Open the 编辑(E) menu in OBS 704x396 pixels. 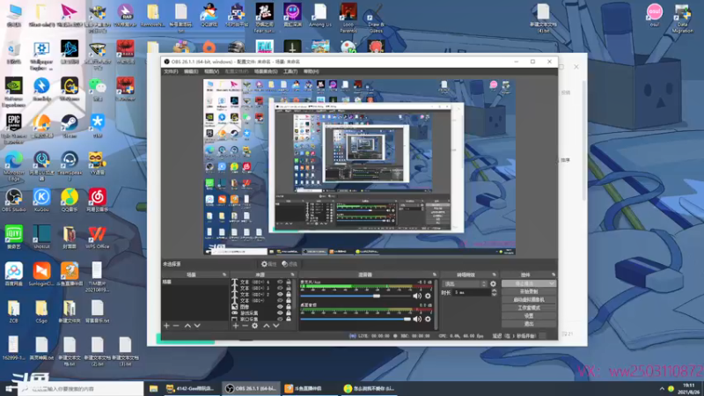pos(191,71)
